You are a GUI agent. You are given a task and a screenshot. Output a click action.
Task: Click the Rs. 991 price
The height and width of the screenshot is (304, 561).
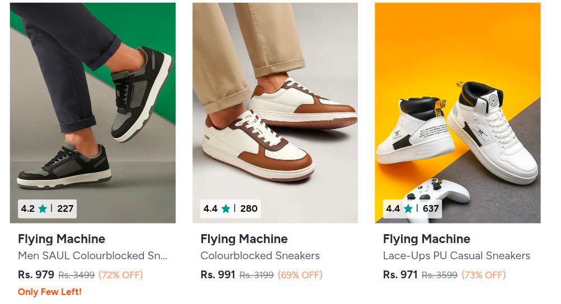pyautogui.click(x=218, y=275)
